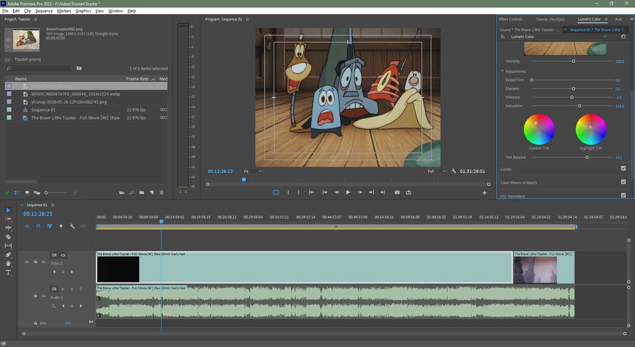Image resolution: width=635 pixels, height=347 pixels.
Task: Show overflow panel tabs double-arrow
Action: 631,19
